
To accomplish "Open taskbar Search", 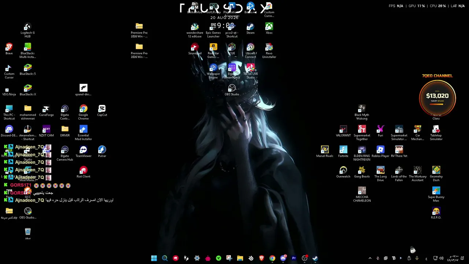I will (165, 258).
